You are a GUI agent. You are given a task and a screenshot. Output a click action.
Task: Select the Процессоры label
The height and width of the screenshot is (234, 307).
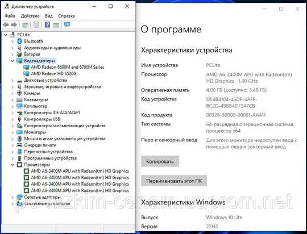point(37,165)
